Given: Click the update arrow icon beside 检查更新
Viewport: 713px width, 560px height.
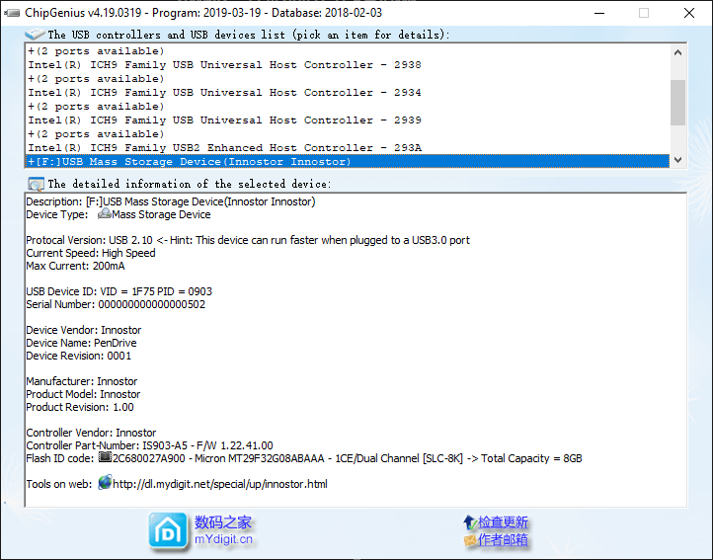Looking at the screenshot, I should 470,522.
